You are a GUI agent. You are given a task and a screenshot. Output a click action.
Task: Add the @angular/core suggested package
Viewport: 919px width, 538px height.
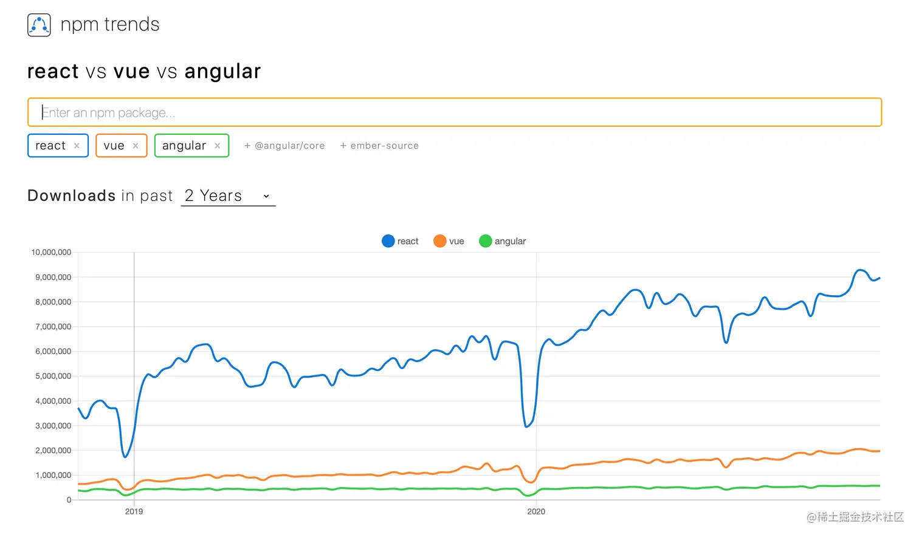[284, 146]
